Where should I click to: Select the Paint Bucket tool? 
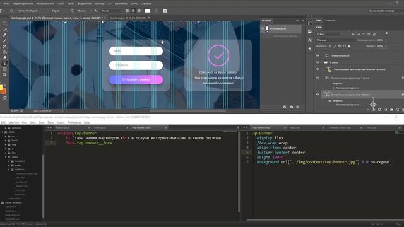(4, 52)
